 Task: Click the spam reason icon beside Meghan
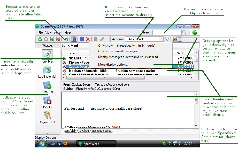pos(64,71)
